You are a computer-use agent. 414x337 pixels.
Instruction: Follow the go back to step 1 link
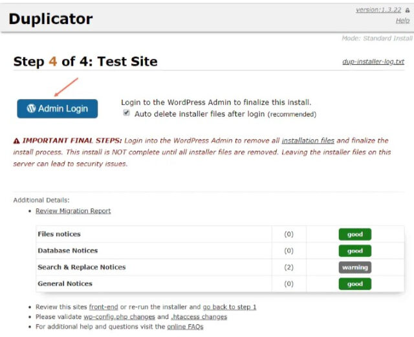(x=230, y=307)
